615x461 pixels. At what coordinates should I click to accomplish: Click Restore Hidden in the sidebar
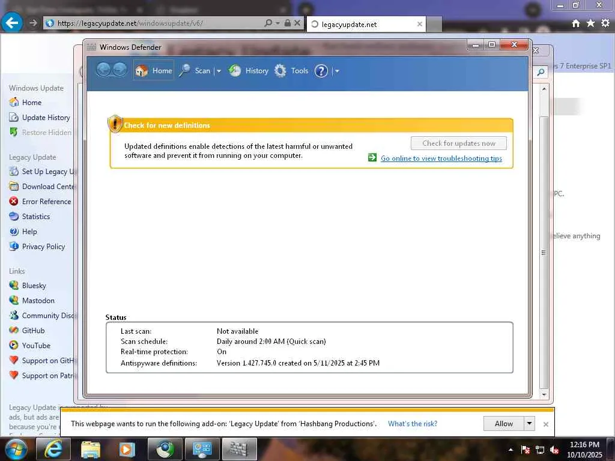tap(40, 133)
